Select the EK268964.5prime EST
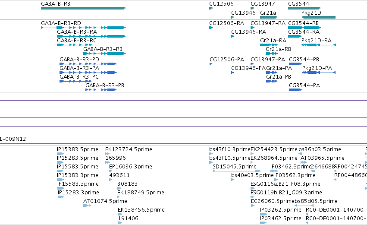Viewport: 367px width, 225px height. point(252,162)
